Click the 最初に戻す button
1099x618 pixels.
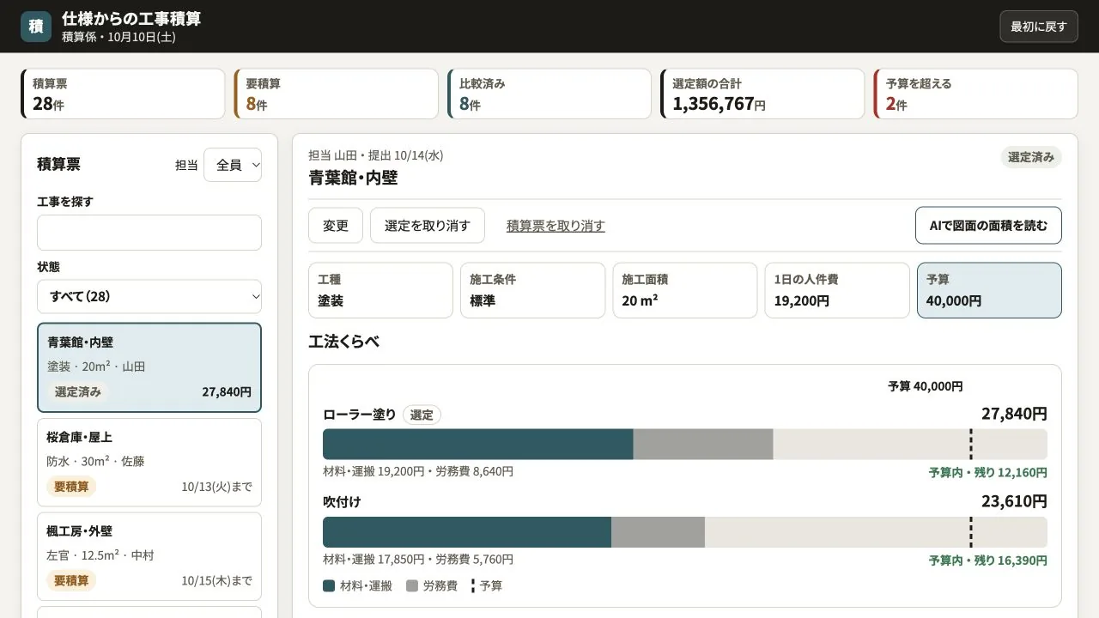point(1038,27)
